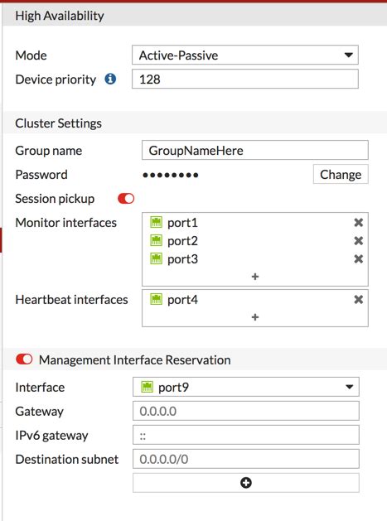Edit the Group name field
Screen dimensions: 387x521
[x=255, y=150]
